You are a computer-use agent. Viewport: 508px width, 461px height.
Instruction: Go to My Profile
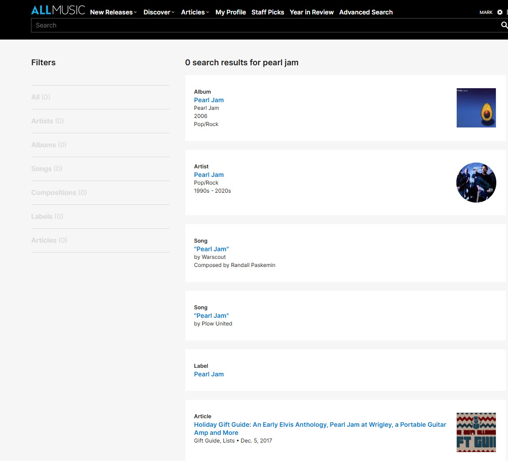231,12
